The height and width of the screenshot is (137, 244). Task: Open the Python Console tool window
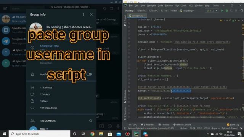[x=182, y=124]
